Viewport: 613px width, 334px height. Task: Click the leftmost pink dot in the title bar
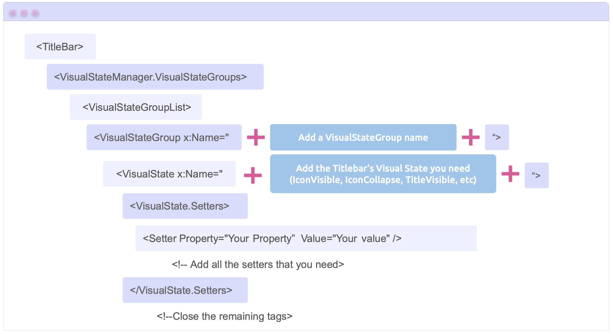pos(13,13)
